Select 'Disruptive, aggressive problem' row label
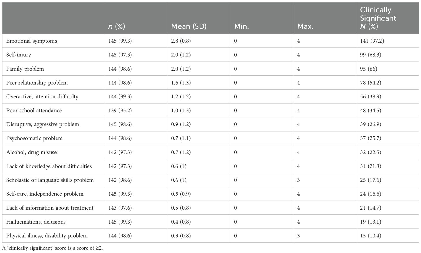 coord(43,124)
